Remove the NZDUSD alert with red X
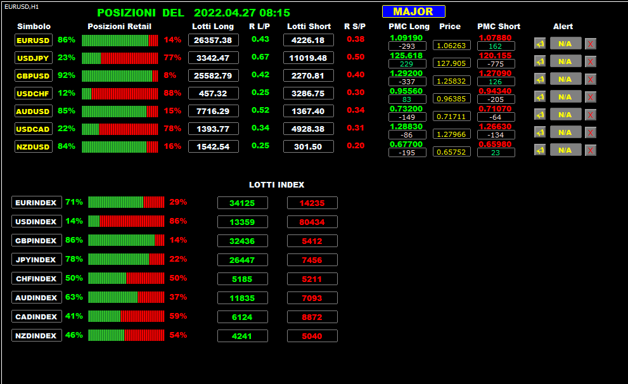 (591, 150)
